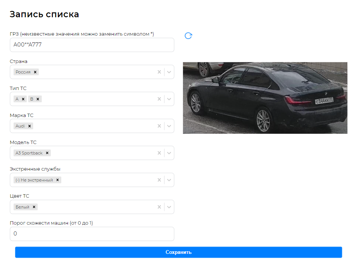Remove vehicle type A tag
356x273 pixels.
pyautogui.click(x=23, y=99)
